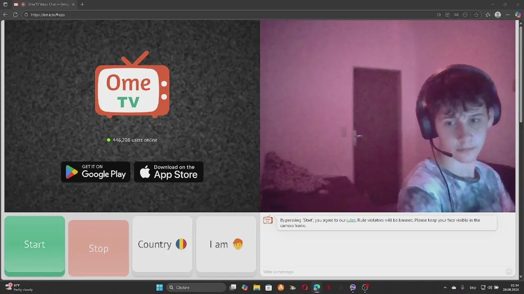The height and width of the screenshot is (294, 524).
Task: Click the Get it on Google Play badge
Action: [96, 172]
